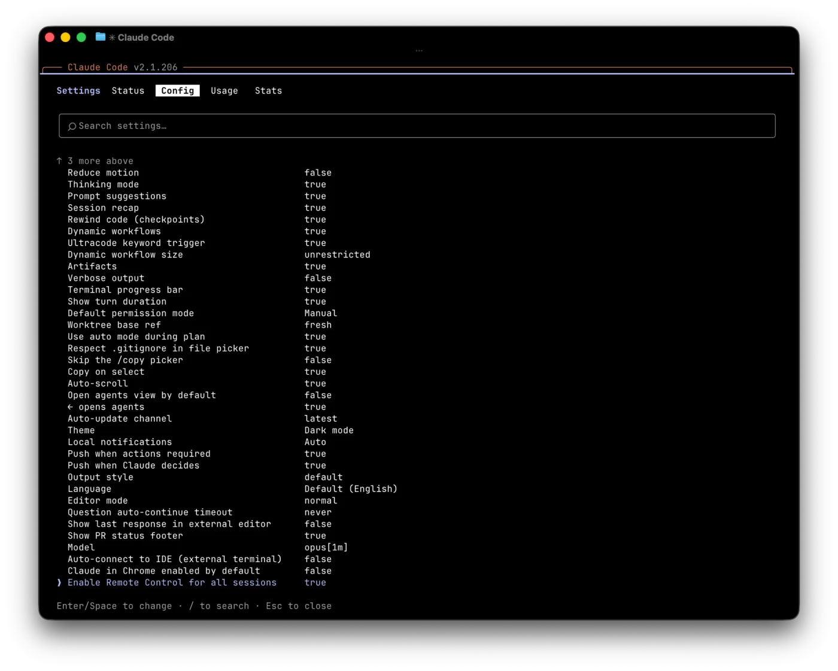Screen dimensions: 838x671
Task: Click the up arrow beside '3 more above'
Action: [x=59, y=161]
